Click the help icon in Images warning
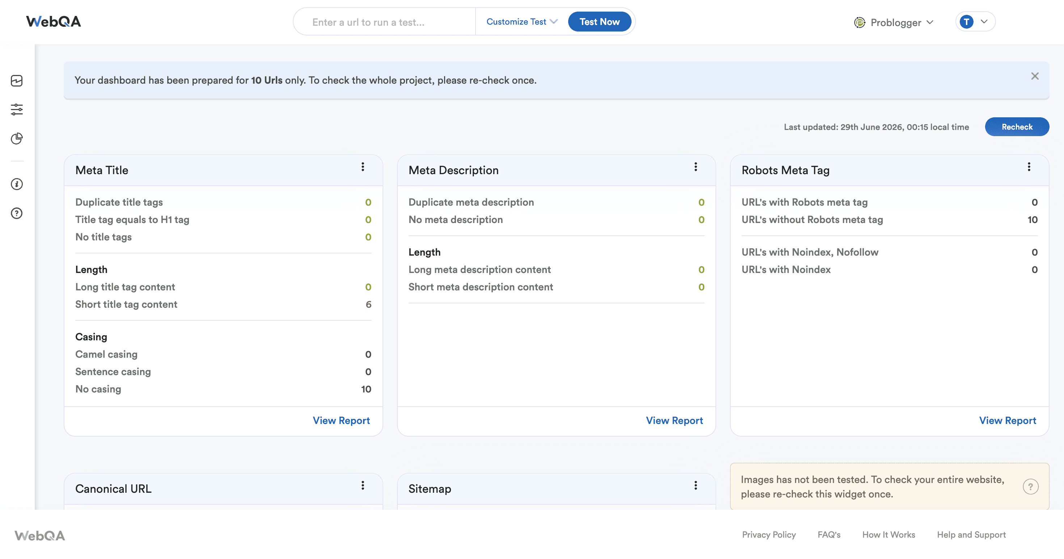 click(1031, 487)
